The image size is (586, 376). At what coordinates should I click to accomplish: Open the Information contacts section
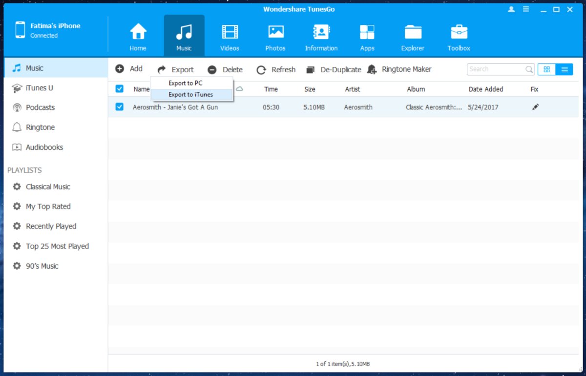point(321,37)
